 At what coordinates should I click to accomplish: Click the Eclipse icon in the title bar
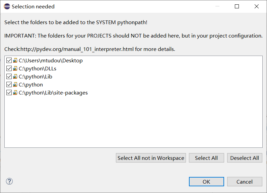coord(6,6)
